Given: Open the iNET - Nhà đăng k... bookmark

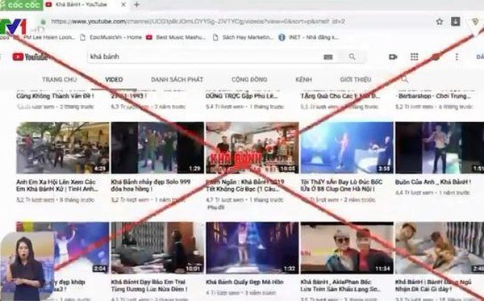Looking at the screenshot, I should (x=309, y=37).
